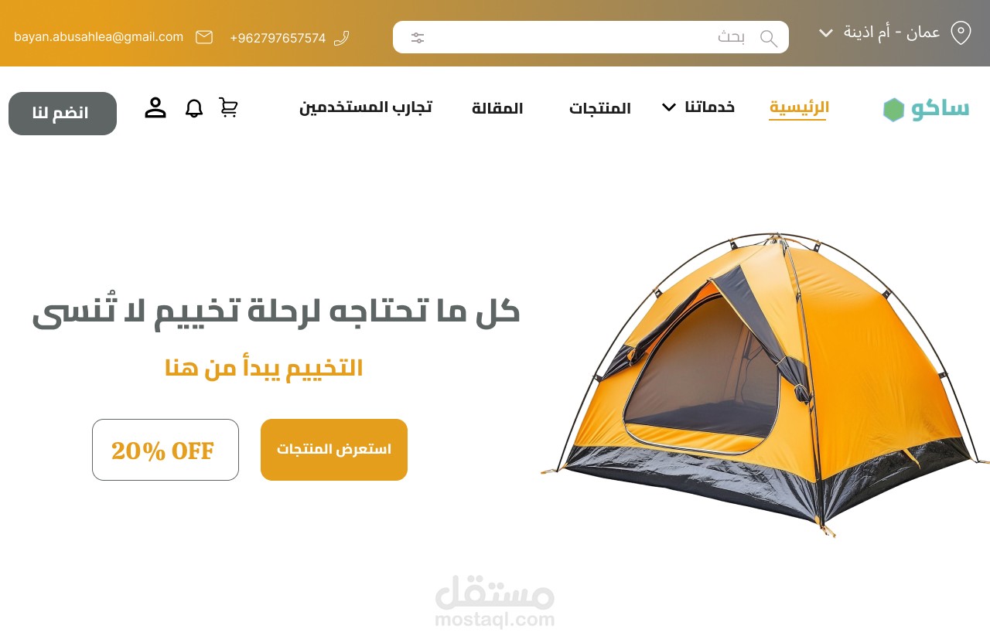
Task: Click the استعرض المنتجات button
Action: point(334,450)
